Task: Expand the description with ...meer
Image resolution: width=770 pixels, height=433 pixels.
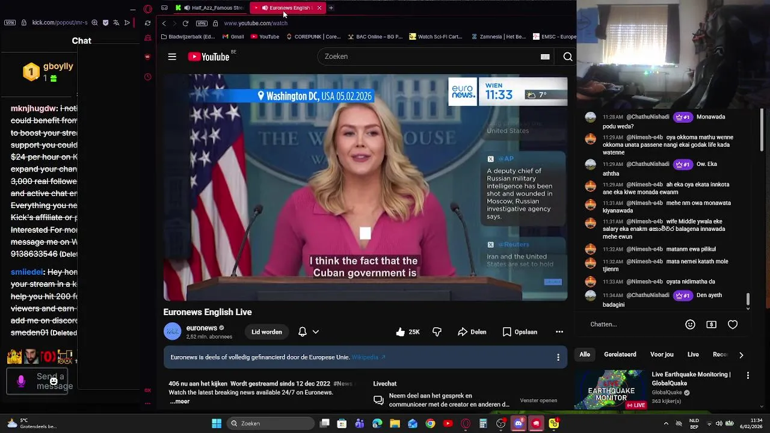Action: (x=179, y=401)
